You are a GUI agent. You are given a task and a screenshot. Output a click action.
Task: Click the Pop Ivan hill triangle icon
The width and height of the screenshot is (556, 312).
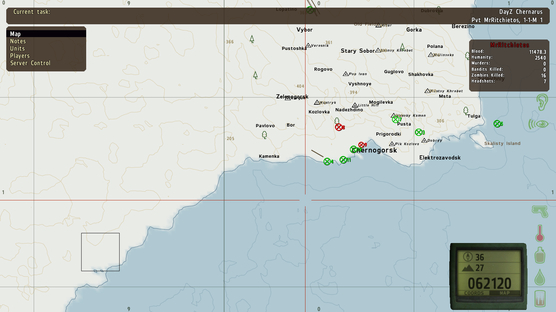pos(346,74)
